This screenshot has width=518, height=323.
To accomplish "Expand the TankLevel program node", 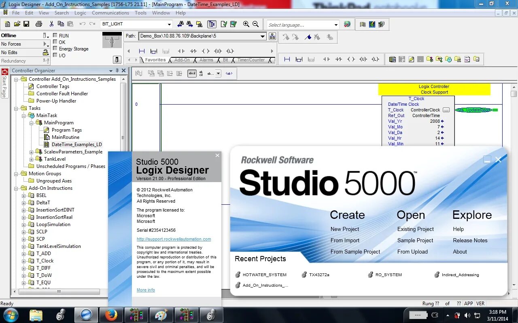I will coord(32,159).
